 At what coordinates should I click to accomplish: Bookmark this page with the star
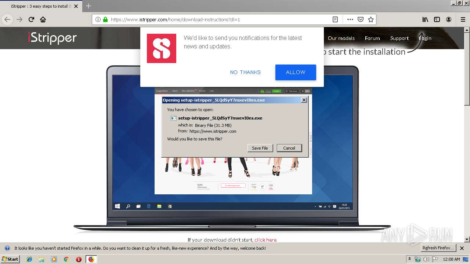click(x=371, y=19)
